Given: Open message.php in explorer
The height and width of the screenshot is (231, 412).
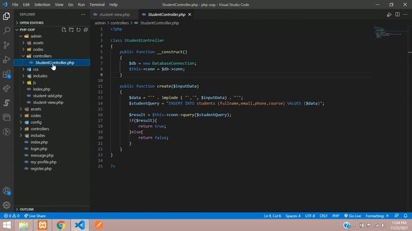Looking at the screenshot, I should [42, 155].
